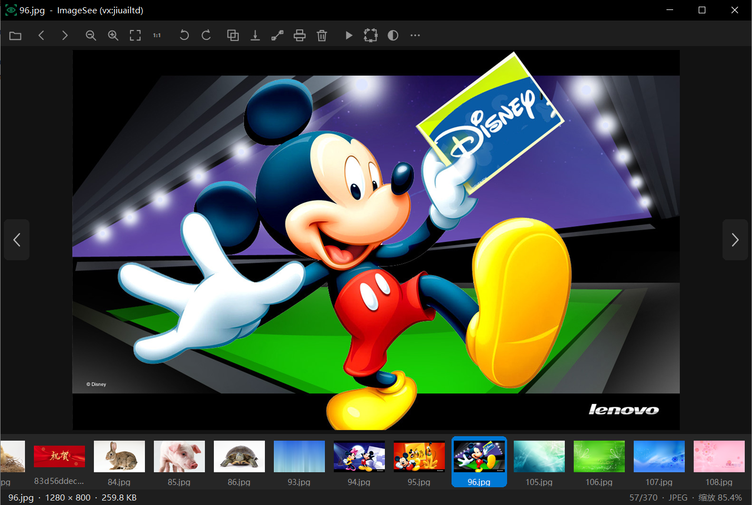Minimize the ImageSee window
752x505 pixels.
coord(670,10)
